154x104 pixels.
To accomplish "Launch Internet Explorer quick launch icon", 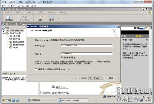I will tap(13, 100).
